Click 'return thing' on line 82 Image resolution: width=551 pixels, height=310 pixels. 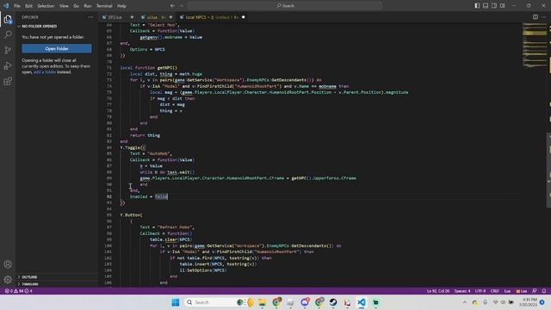coord(145,135)
